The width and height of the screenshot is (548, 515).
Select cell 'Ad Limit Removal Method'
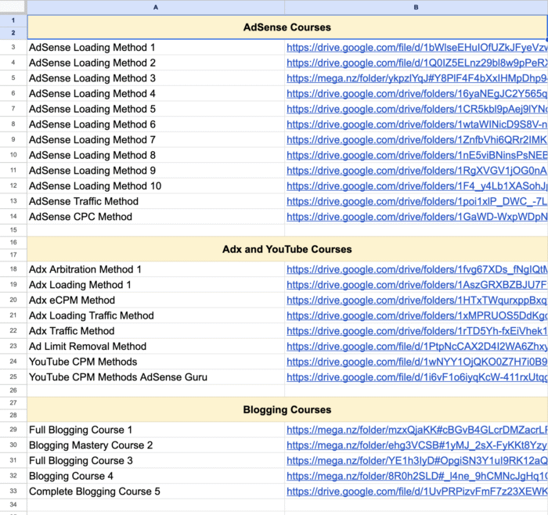(x=156, y=346)
